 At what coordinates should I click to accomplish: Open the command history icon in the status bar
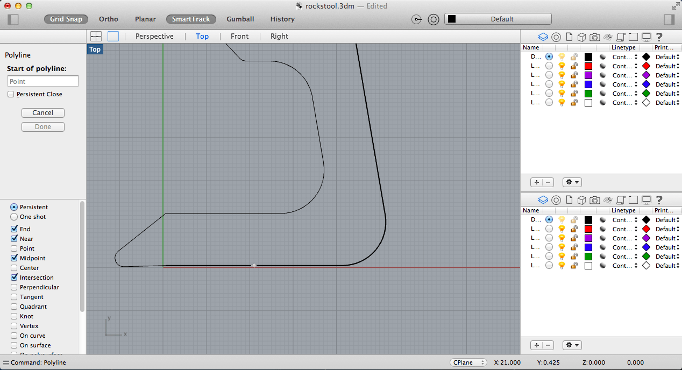click(x=6, y=362)
